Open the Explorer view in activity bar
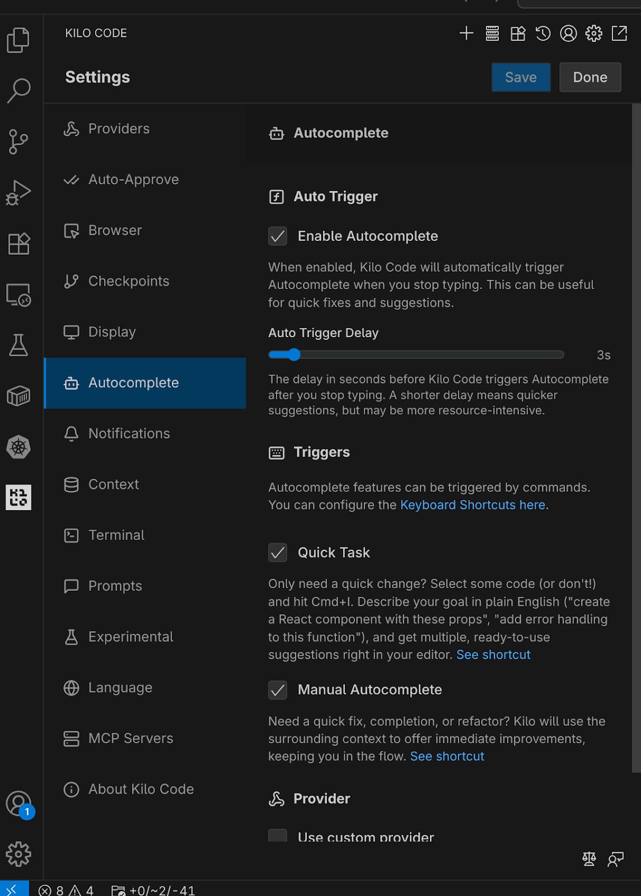641x896 pixels. point(18,40)
